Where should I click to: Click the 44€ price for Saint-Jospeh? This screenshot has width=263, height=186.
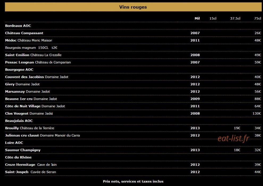pyautogui.click(x=258, y=172)
